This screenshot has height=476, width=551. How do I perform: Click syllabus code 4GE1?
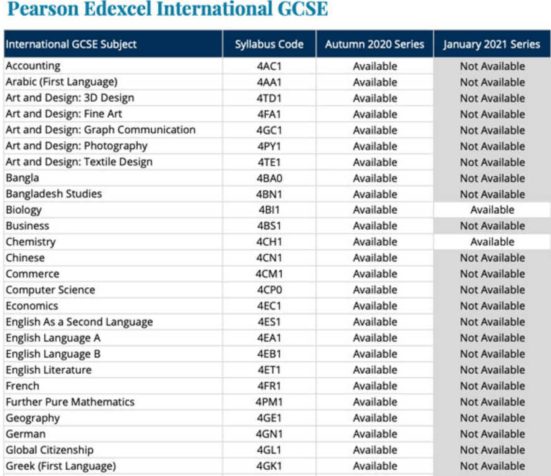coord(269,418)
